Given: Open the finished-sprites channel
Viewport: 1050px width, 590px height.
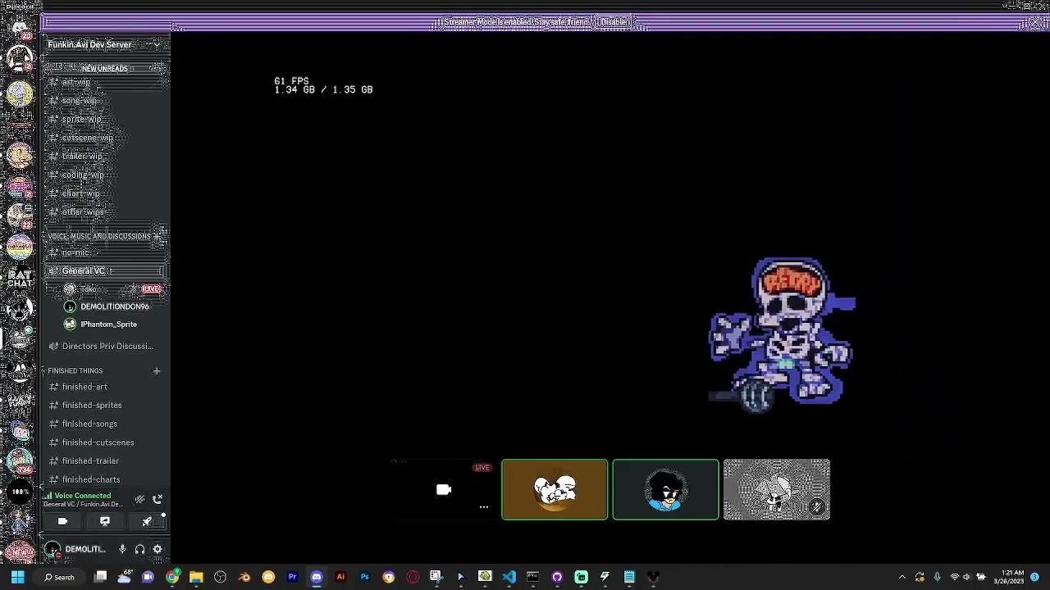Looking at the screenshot, I should pyautogui.click(x=91, y=406).
